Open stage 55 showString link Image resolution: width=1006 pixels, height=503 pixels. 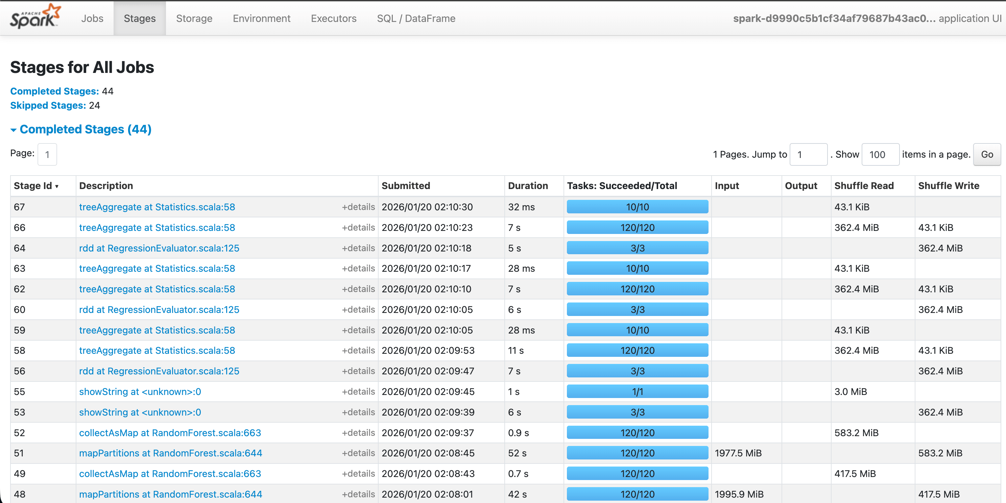click(140, 392)
